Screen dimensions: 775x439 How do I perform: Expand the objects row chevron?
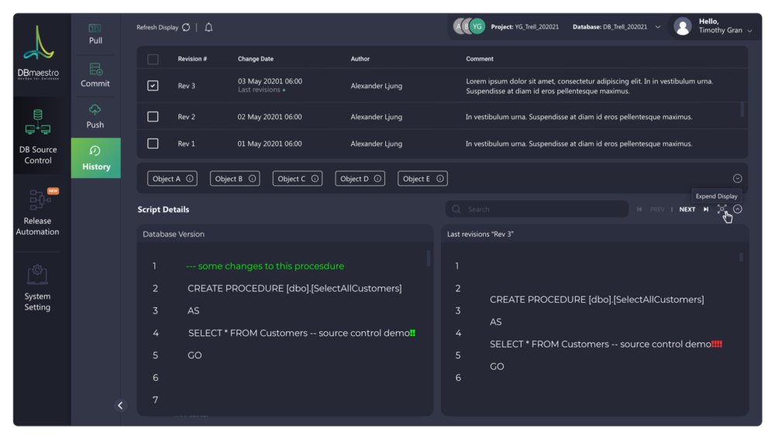click(738, 178)
